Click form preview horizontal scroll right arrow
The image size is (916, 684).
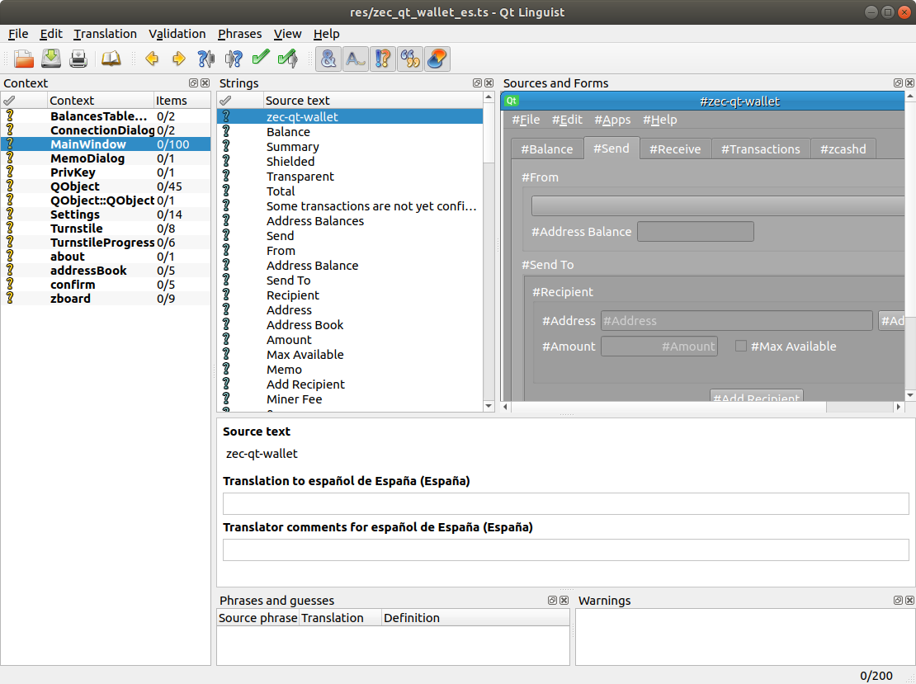[899, 407]
